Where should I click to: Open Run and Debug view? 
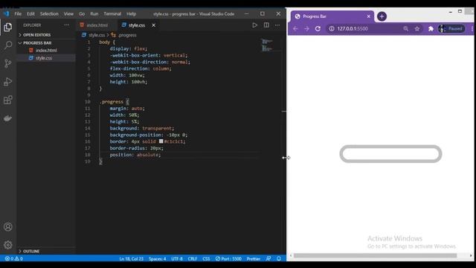coord(8,81)
